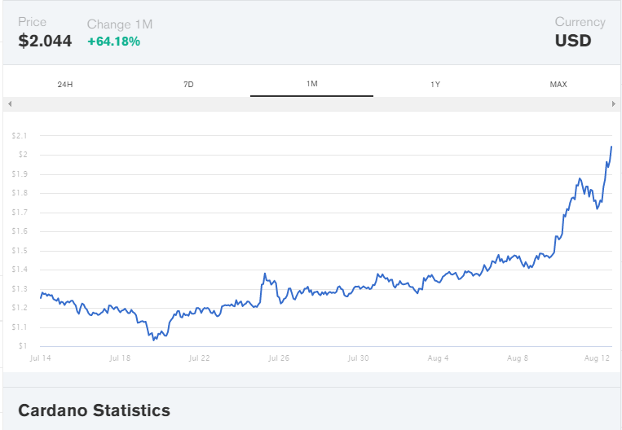Screen dimensions: 622x430
Task: Open the 1Y price history tab
Action: point(435,85)
